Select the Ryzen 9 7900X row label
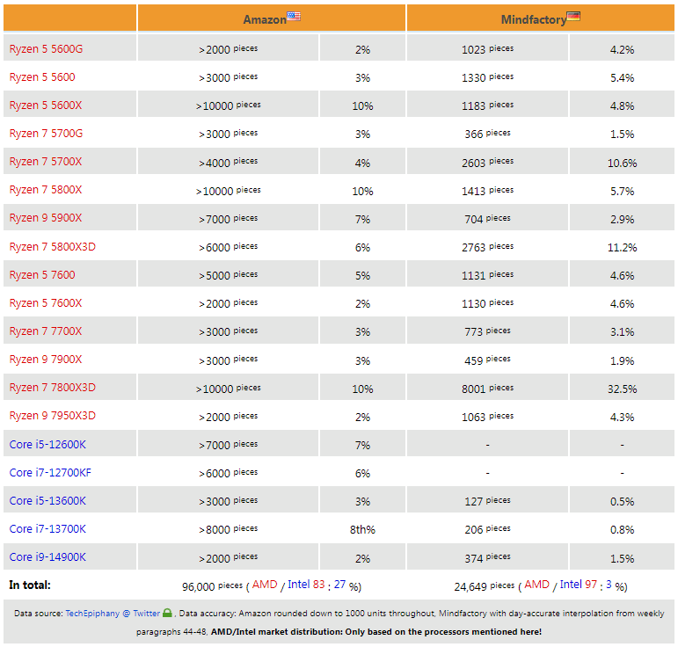Screen dimensions: 678x647 (46, 360)
